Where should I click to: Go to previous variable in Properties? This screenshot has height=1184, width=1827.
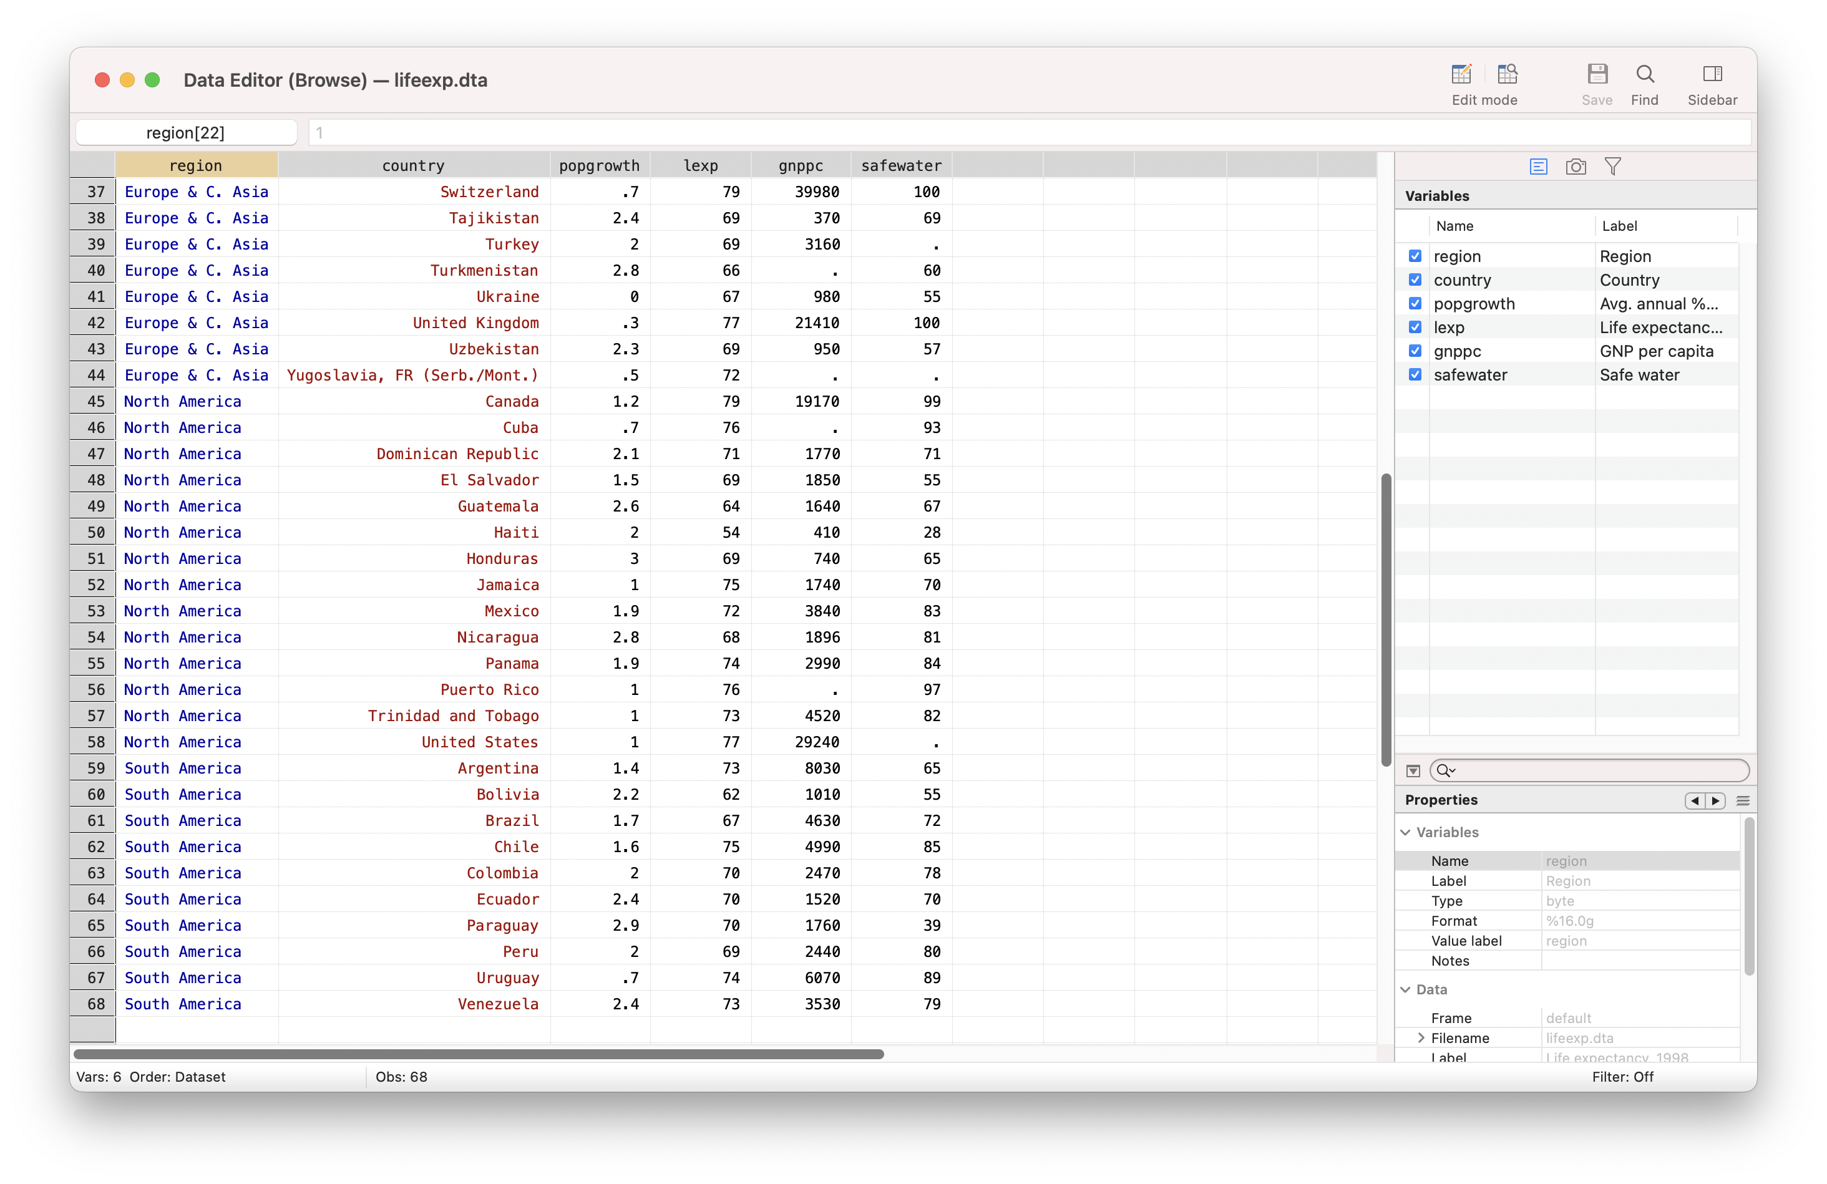pyautogui.click(x=1694, y=800)
